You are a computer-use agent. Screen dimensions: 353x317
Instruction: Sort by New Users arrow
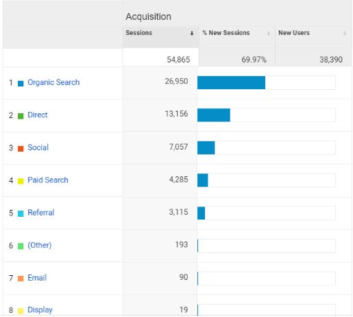point(345,34)
